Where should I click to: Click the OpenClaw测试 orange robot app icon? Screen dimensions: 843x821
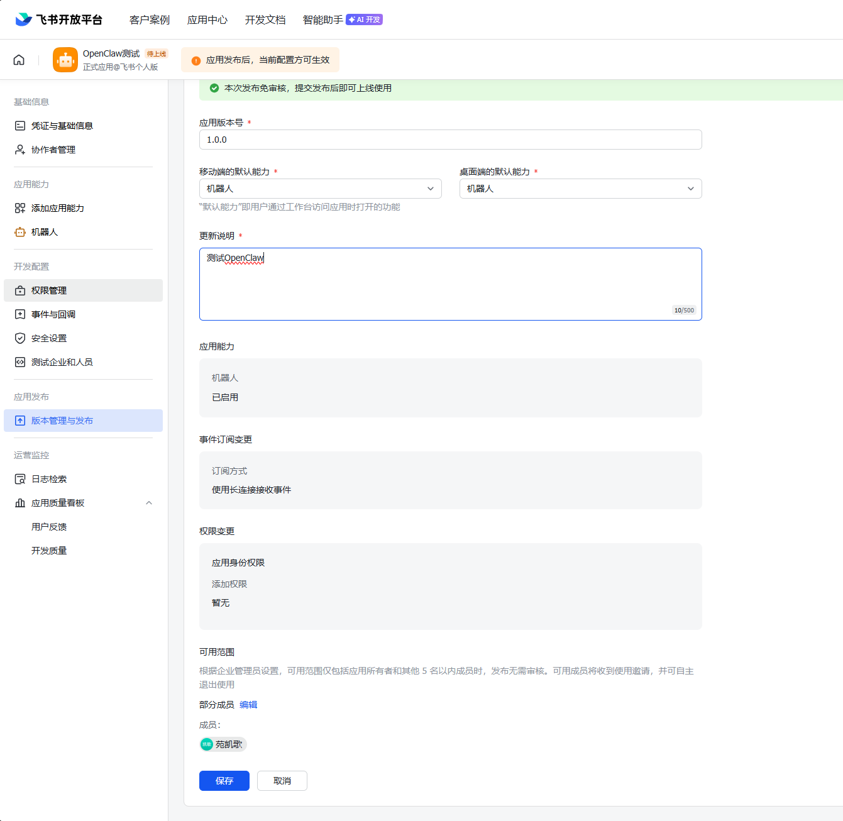[x=65, y=60]
